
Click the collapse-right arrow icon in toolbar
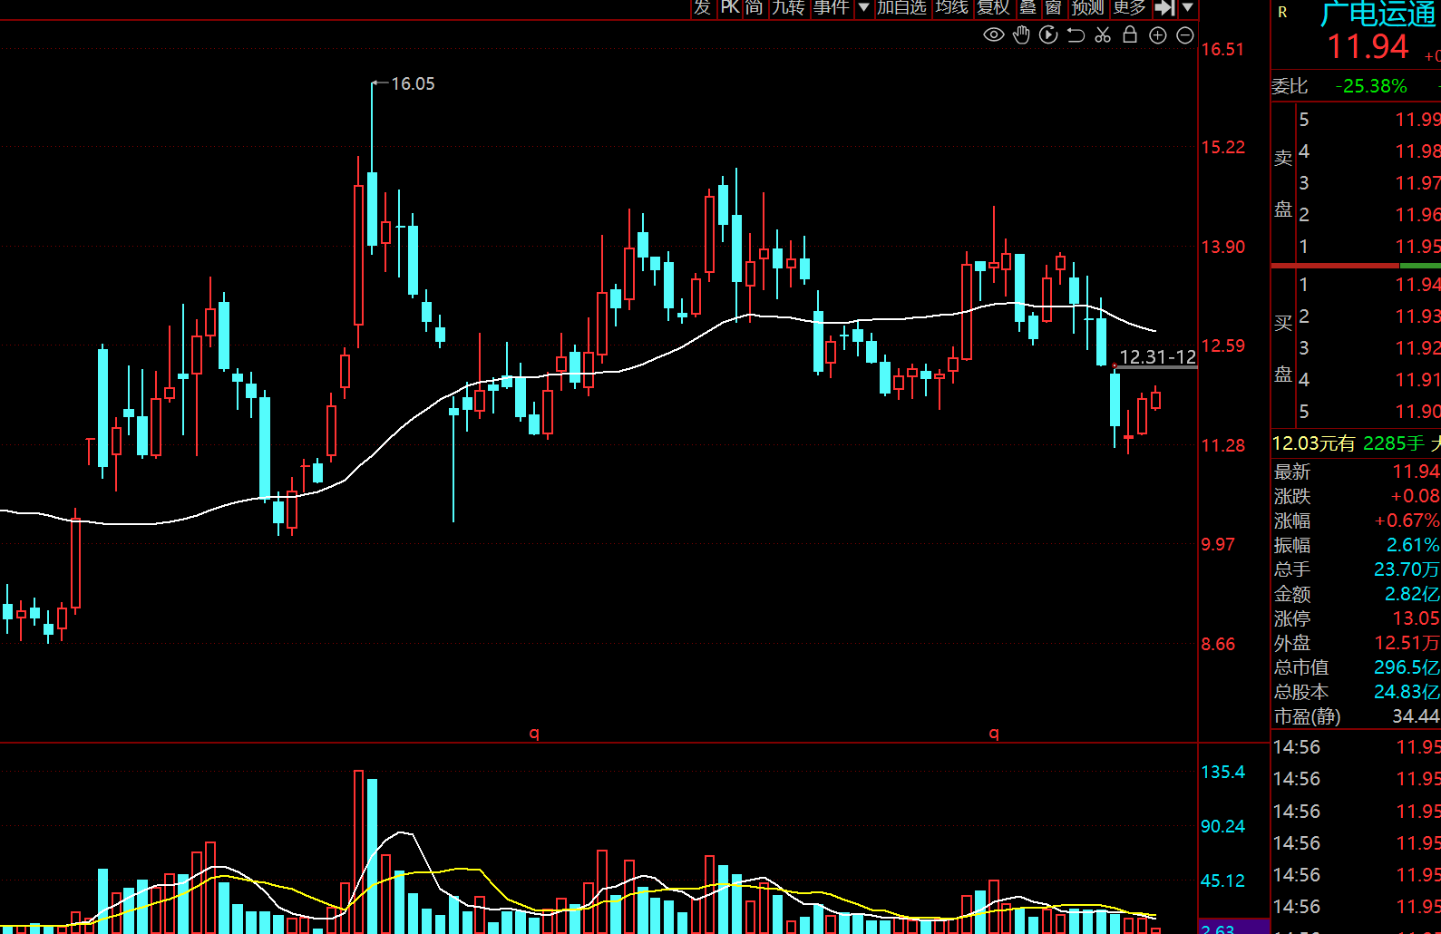pyautogui.click(x=1165, y=8)
